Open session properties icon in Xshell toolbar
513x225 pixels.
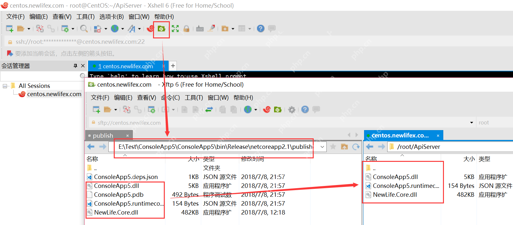(x=65, y=29)
